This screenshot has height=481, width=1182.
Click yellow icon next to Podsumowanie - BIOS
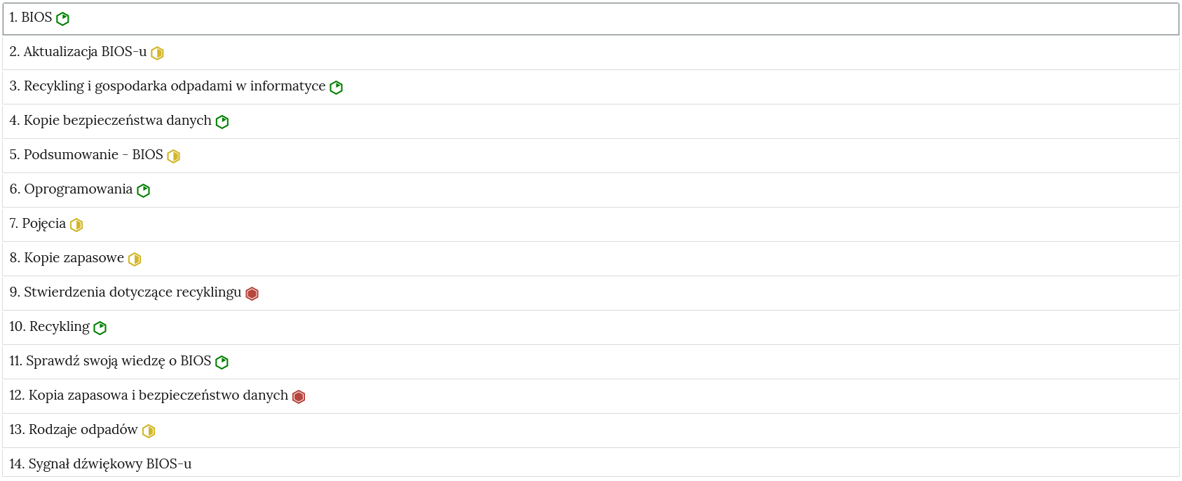point(173,156)
